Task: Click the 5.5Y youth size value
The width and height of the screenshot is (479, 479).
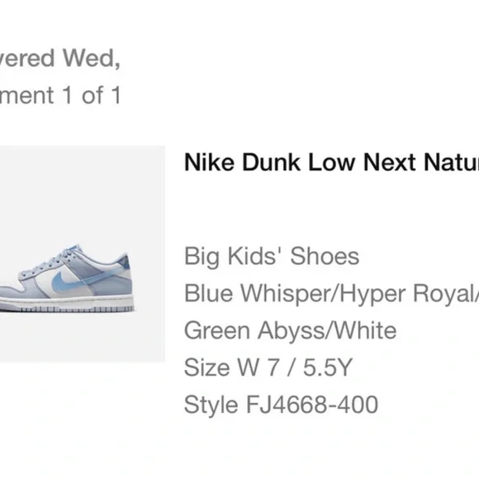Action: 328,368
